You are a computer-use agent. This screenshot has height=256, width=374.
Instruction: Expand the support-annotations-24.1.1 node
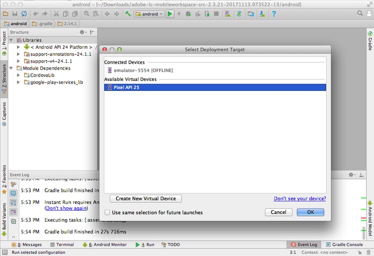pyautogui.click(x=18, y=54)
